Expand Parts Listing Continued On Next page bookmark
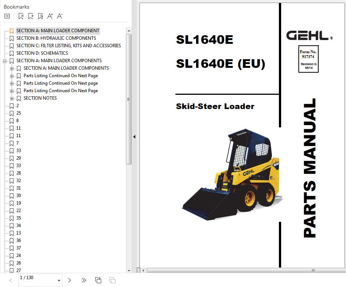 pos(12,84)
